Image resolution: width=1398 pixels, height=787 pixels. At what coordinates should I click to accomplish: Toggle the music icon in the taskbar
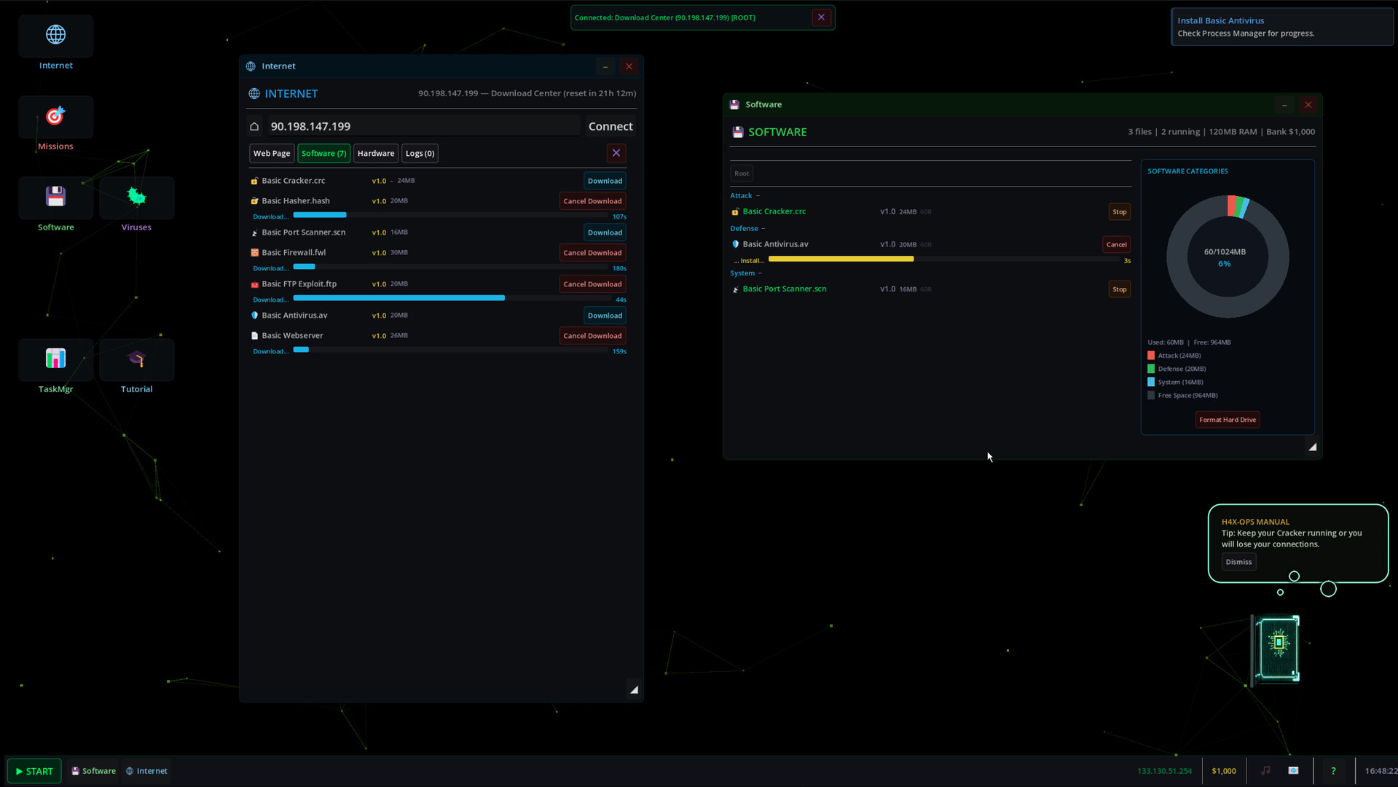(x=1265, y=771)
